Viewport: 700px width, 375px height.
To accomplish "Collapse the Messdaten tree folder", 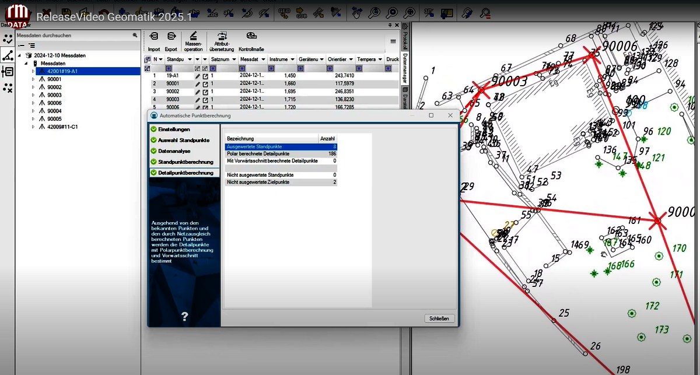I will point(26,63).
